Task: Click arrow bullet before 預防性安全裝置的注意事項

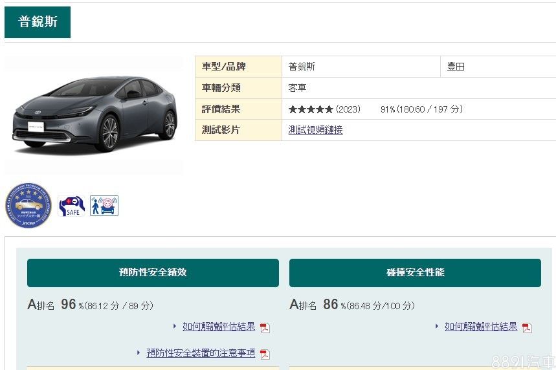Action: 139,353
